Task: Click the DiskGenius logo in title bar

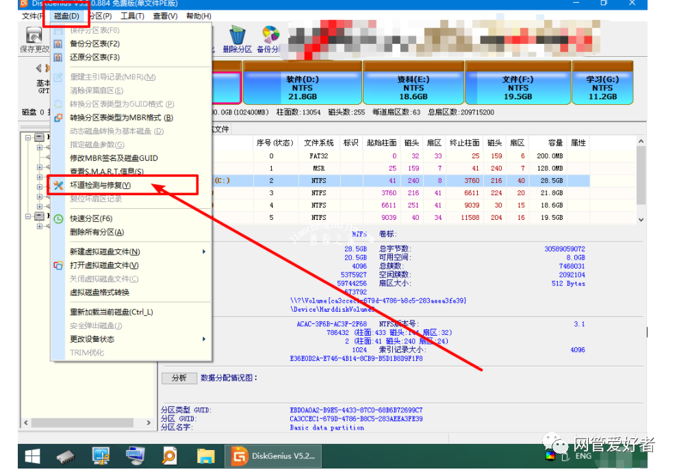Action: click(x=24, y=3)
